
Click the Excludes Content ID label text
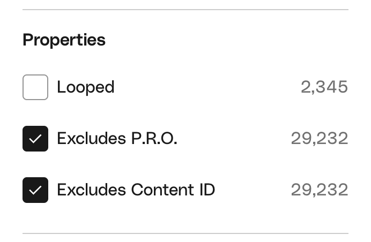(136, 190)
